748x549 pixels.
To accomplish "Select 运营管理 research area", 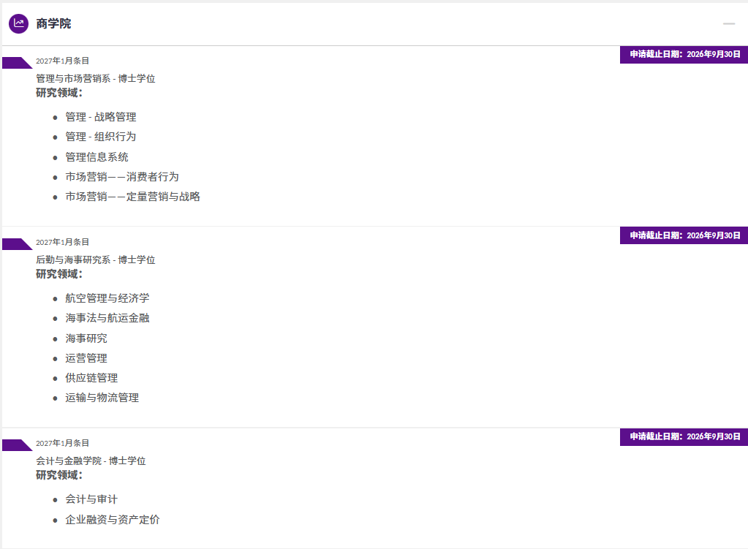I will point(86,358).
